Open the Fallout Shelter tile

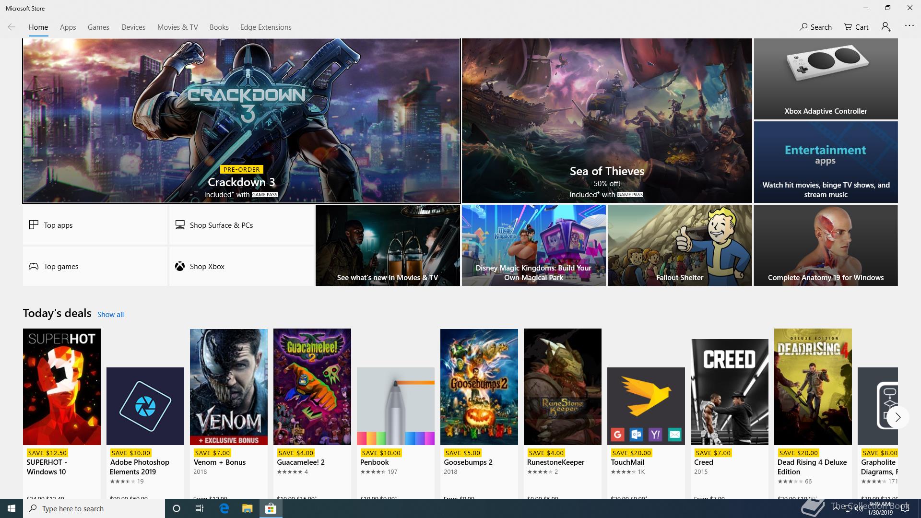[680, 246]
